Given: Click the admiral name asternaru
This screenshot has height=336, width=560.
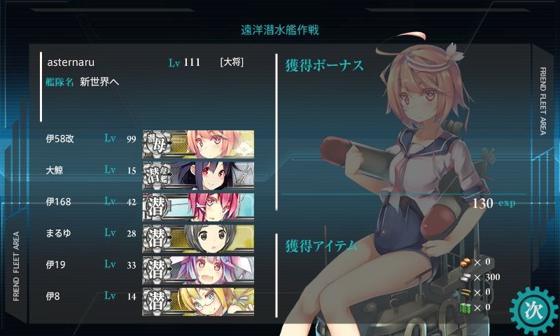Looking at the screenshot, I should pyautogui.click(x=71, y=62).
